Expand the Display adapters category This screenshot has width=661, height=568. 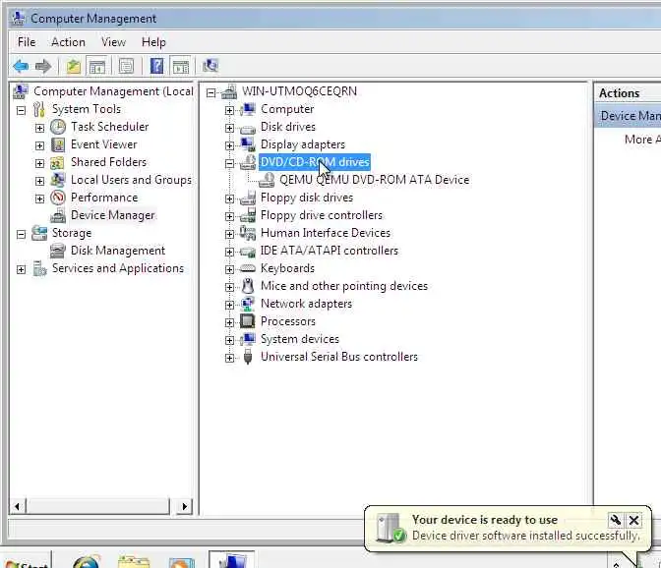tap(229, 145)
